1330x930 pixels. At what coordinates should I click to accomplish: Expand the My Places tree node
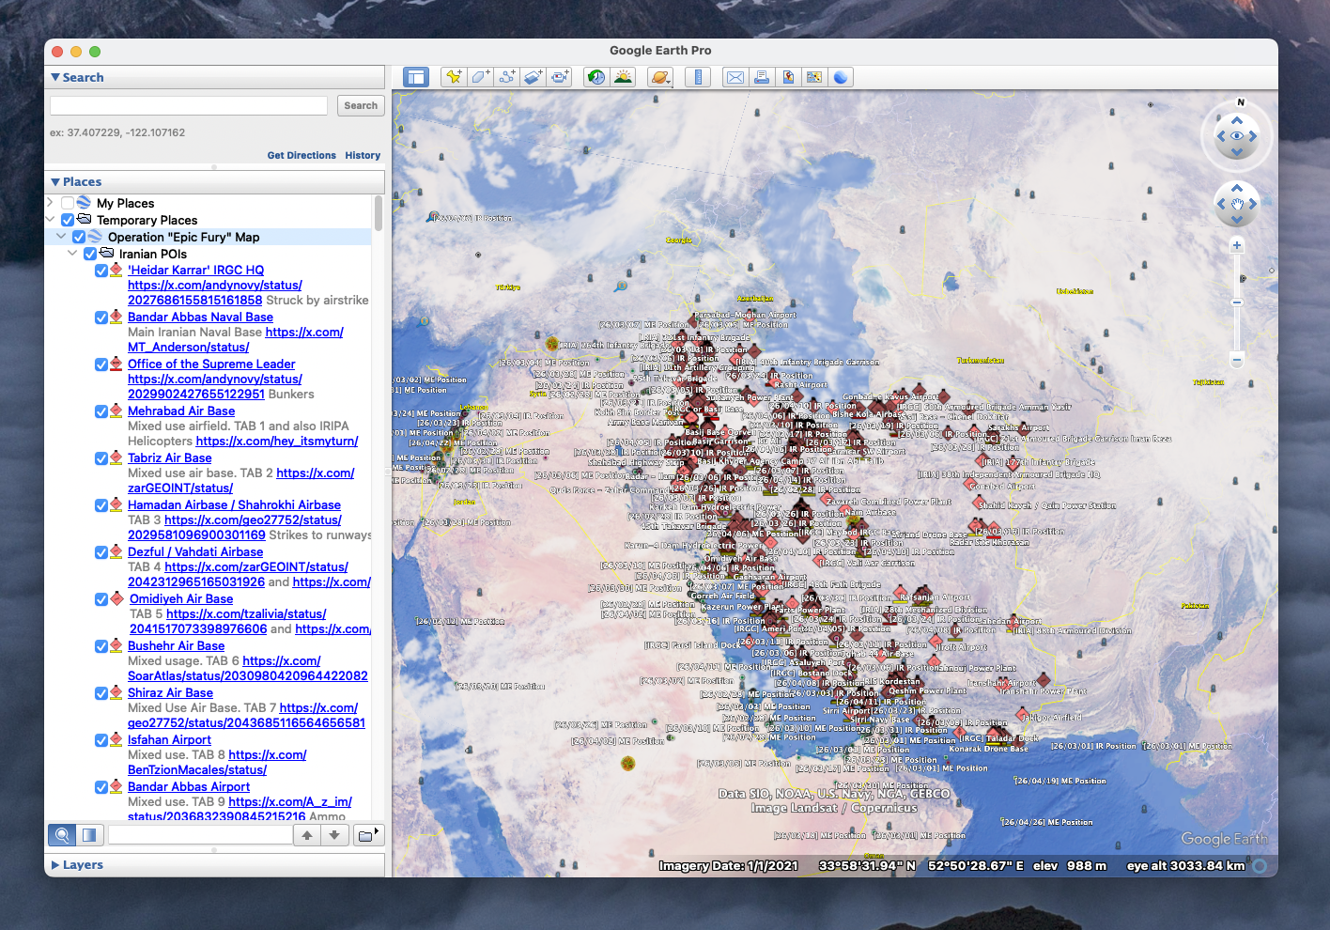coord(50,203)
